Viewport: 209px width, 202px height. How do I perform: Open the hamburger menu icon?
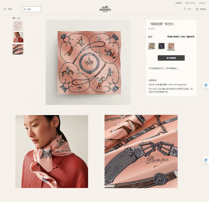tap(5, 9)
